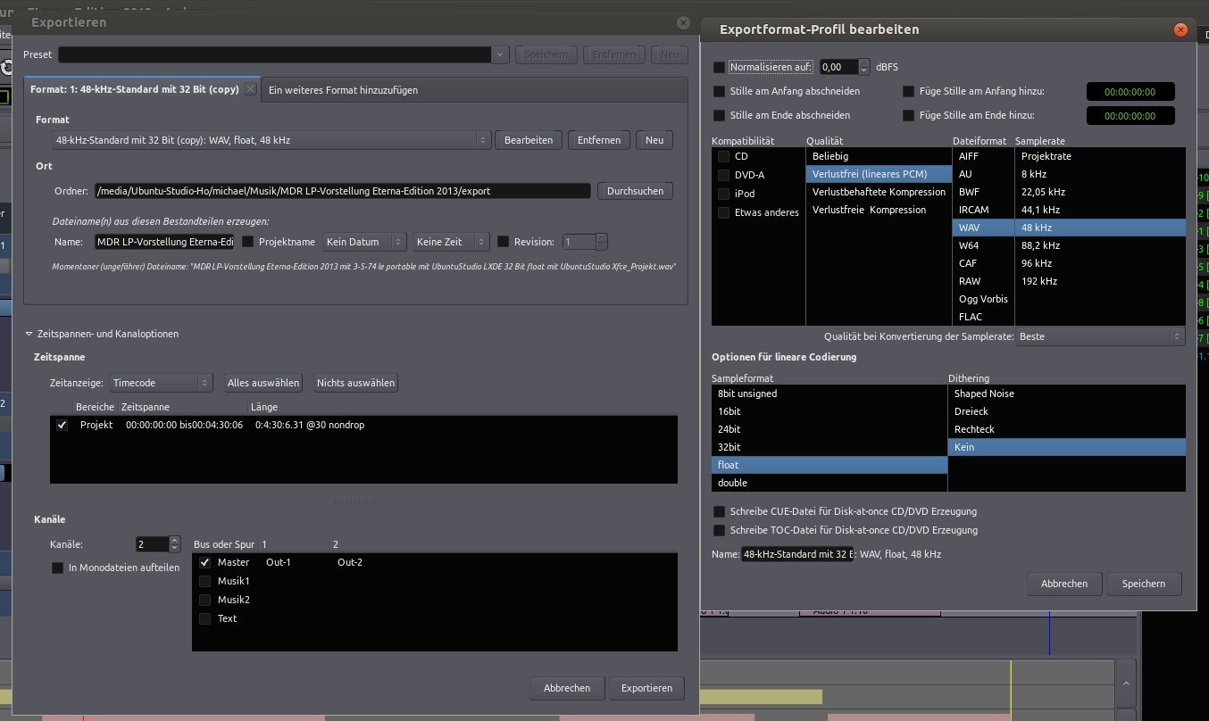
Task: Click the Kanäle count stepper
Action: point(175,544)
